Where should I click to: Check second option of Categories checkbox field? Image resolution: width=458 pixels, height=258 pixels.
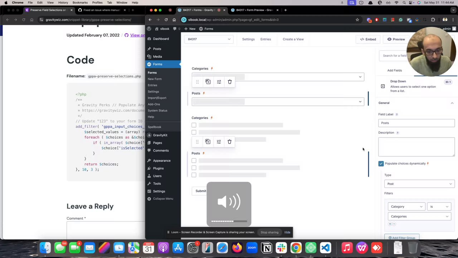point(194,132)
